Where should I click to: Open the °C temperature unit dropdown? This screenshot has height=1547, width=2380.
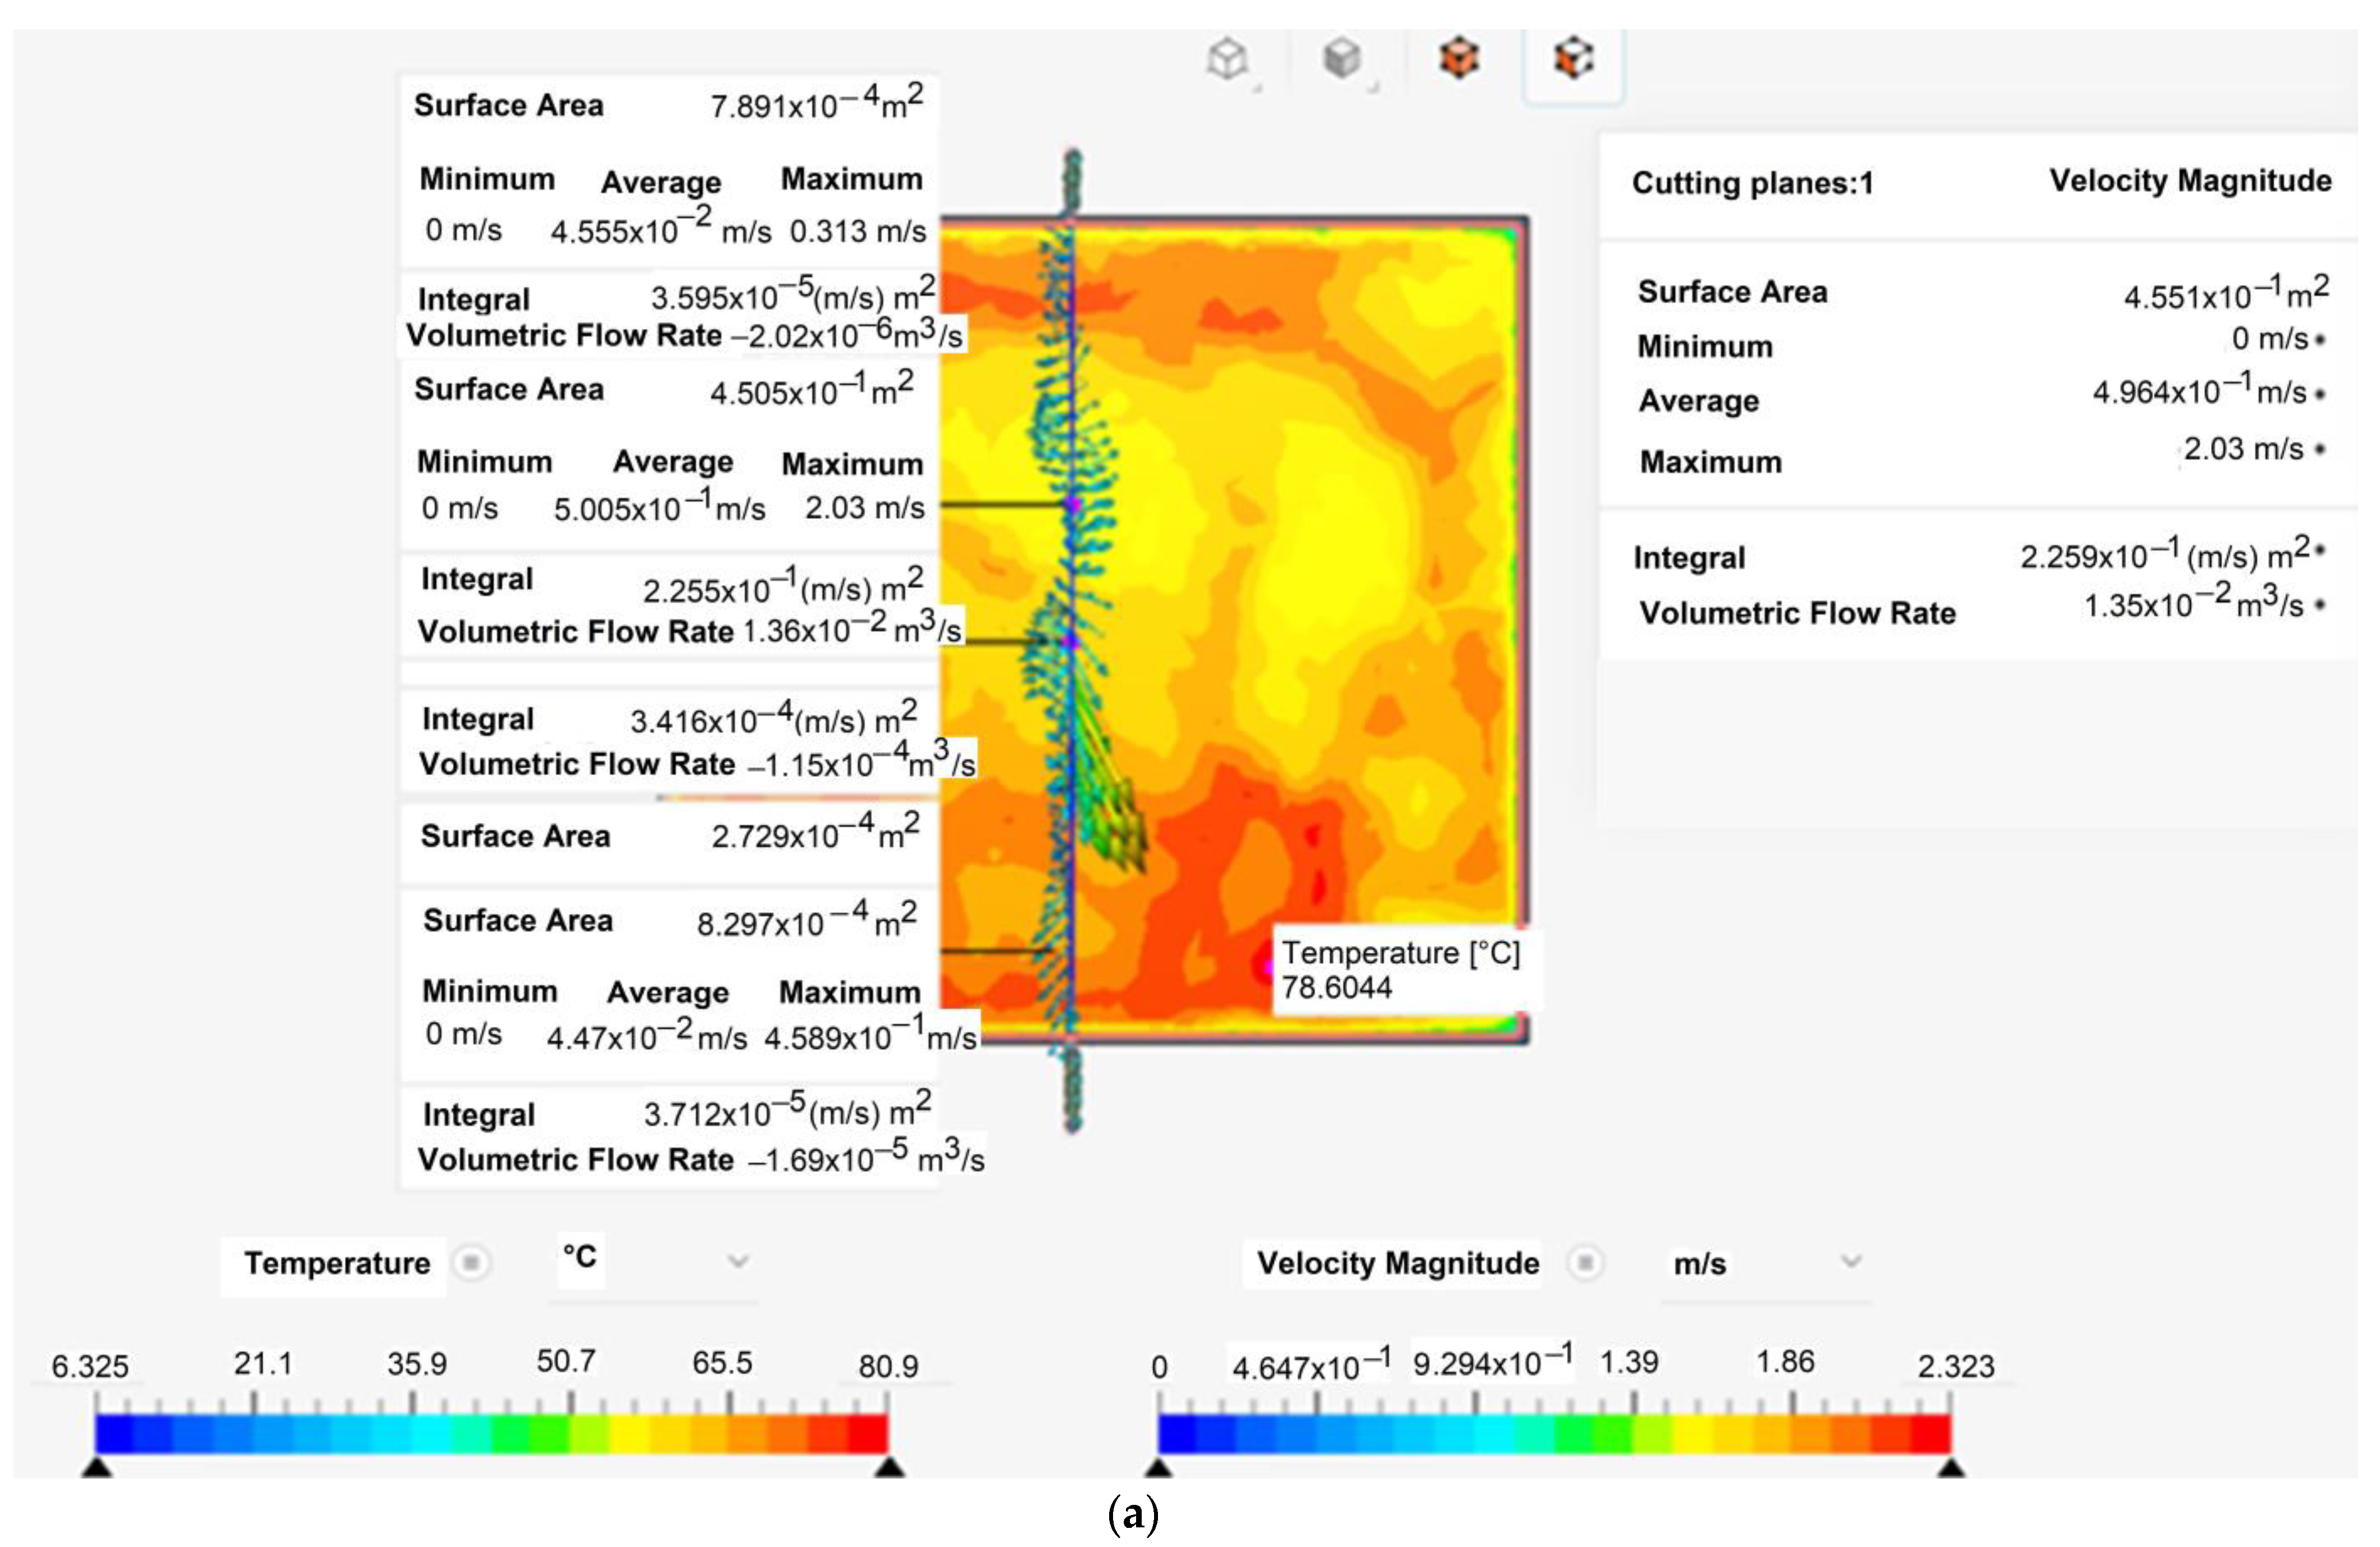[738, 1261]
